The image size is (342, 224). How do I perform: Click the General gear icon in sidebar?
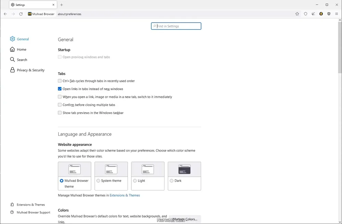tap(12, 39)
